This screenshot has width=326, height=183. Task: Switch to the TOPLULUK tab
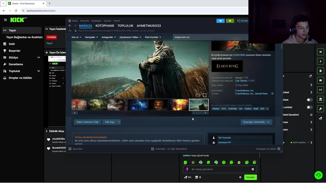[x=125, y=26]
